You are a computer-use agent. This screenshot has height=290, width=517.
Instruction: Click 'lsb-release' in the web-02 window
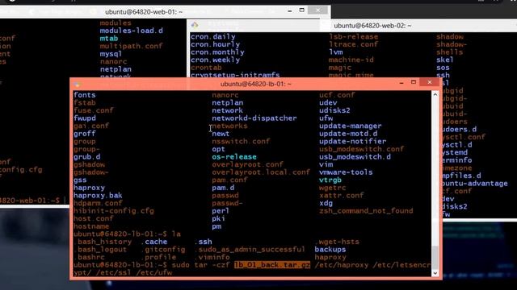[354, 37]
